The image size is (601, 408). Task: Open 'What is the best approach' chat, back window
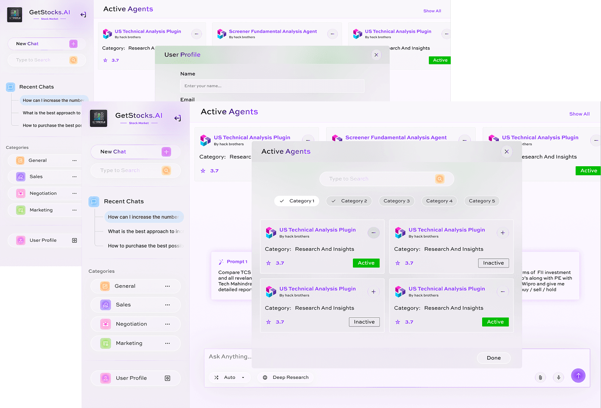(52, 113)
